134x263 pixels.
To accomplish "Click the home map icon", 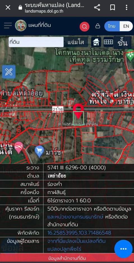I will 96,42.
